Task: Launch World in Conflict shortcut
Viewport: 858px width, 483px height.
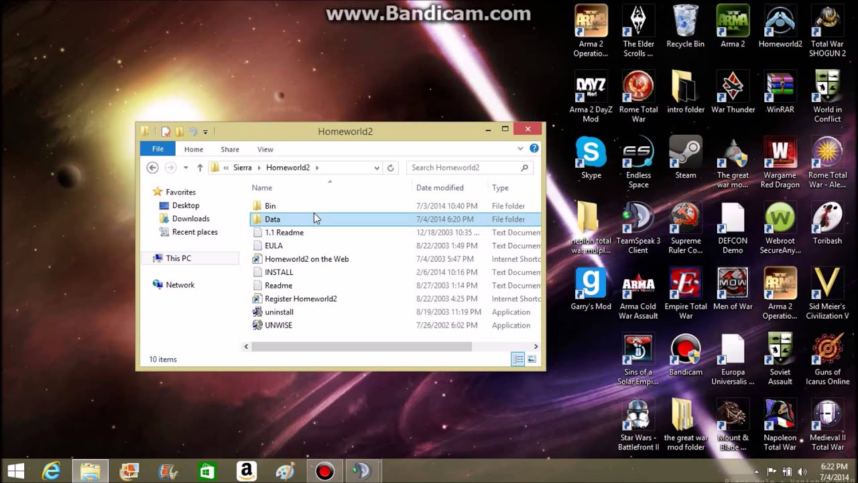Action: pyautogui.click(x=828, y=97)
